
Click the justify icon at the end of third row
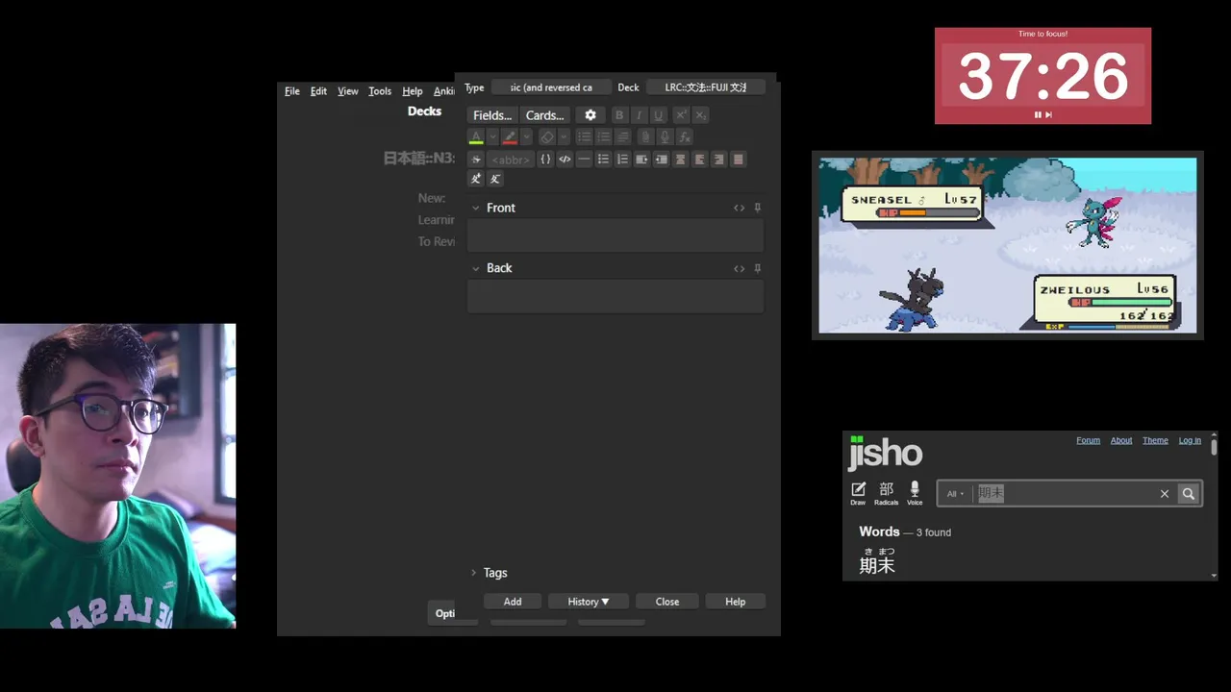point(738,160)
